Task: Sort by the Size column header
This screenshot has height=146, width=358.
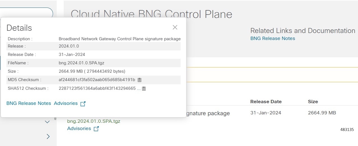Action: point(313,102)
